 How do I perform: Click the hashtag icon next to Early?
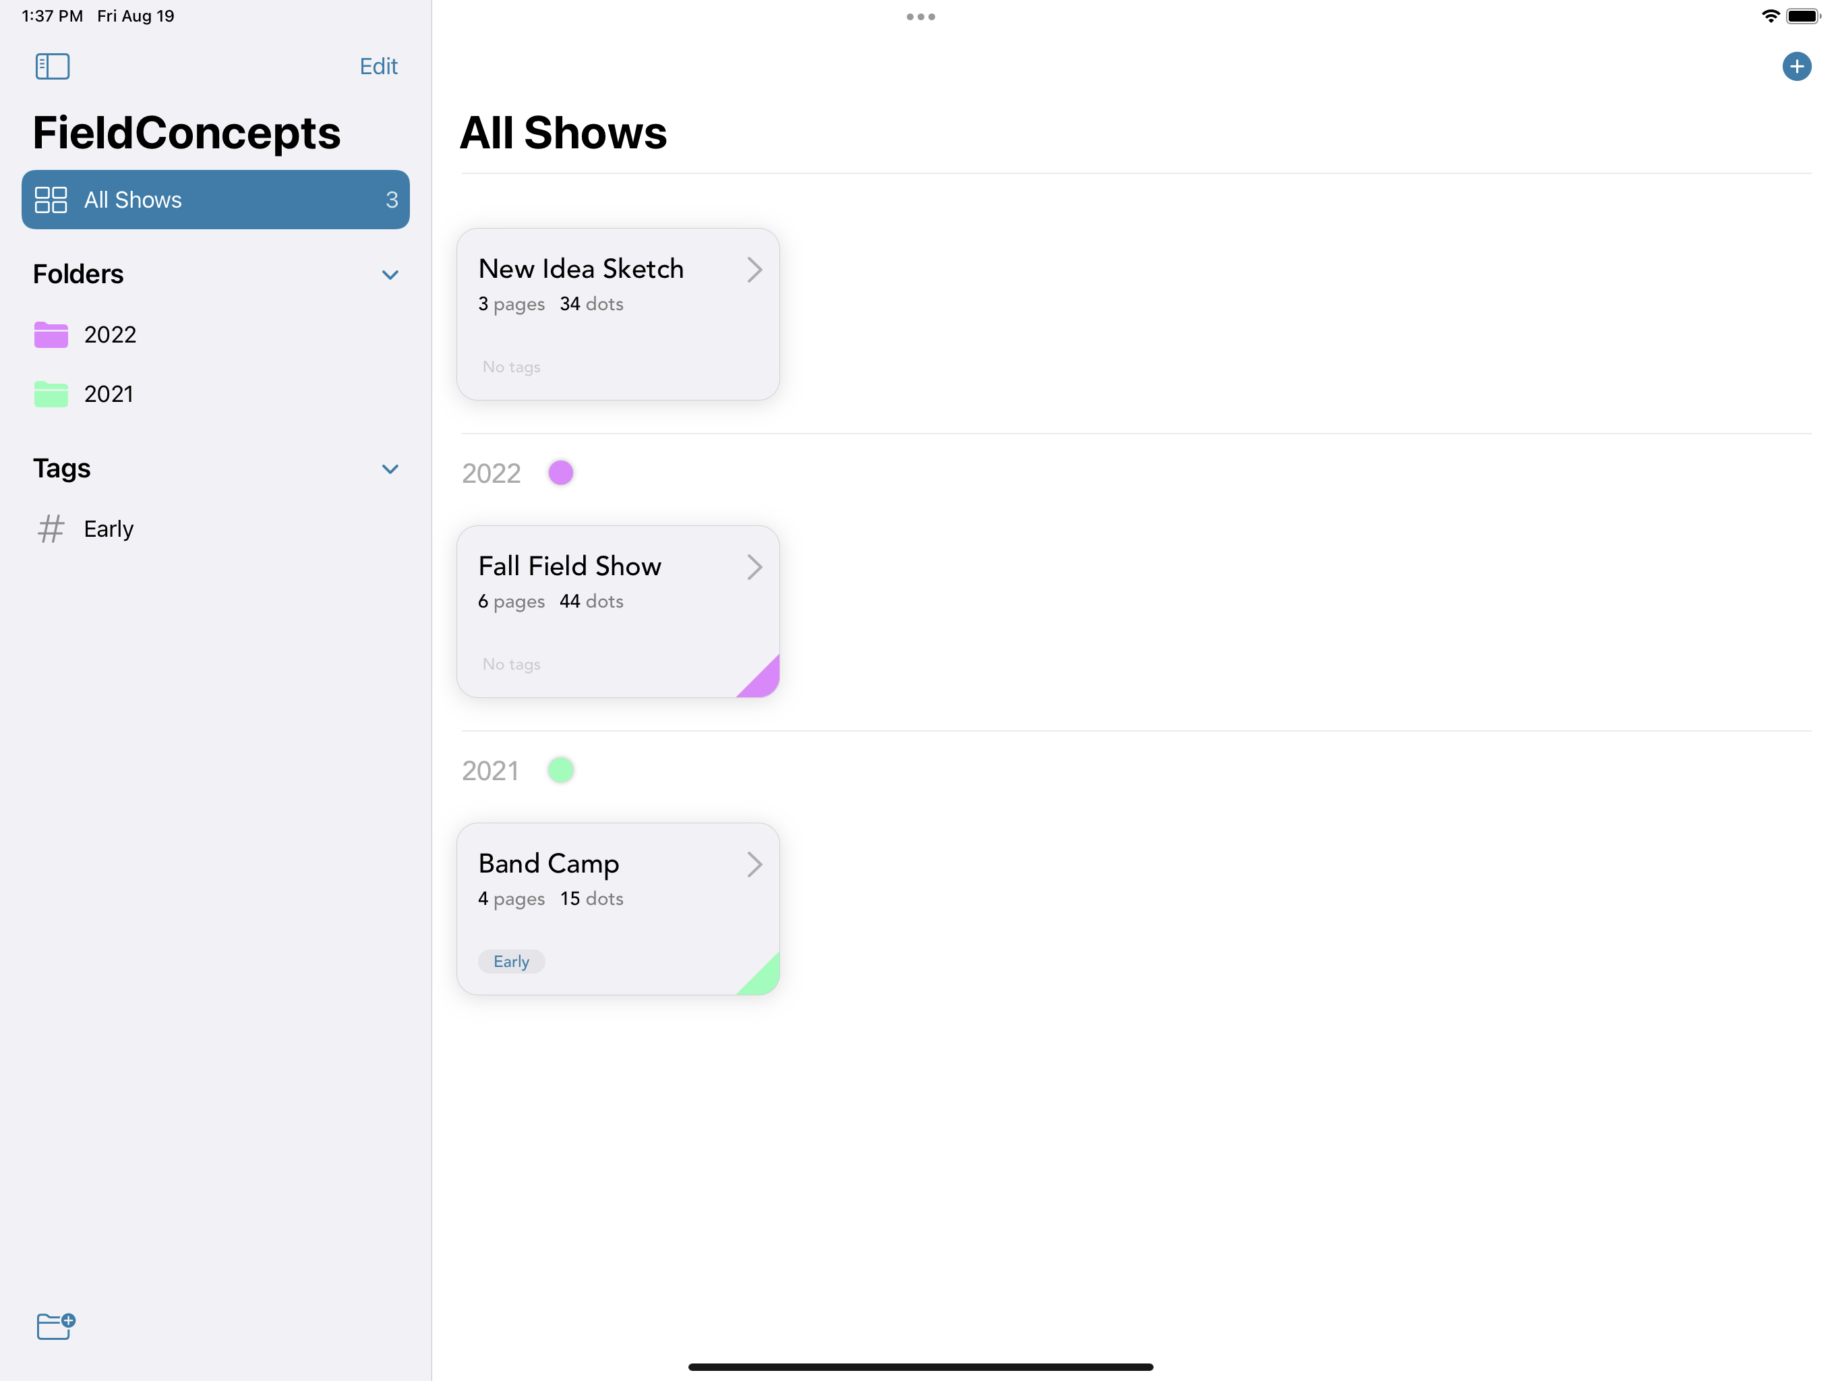[51, 529]
